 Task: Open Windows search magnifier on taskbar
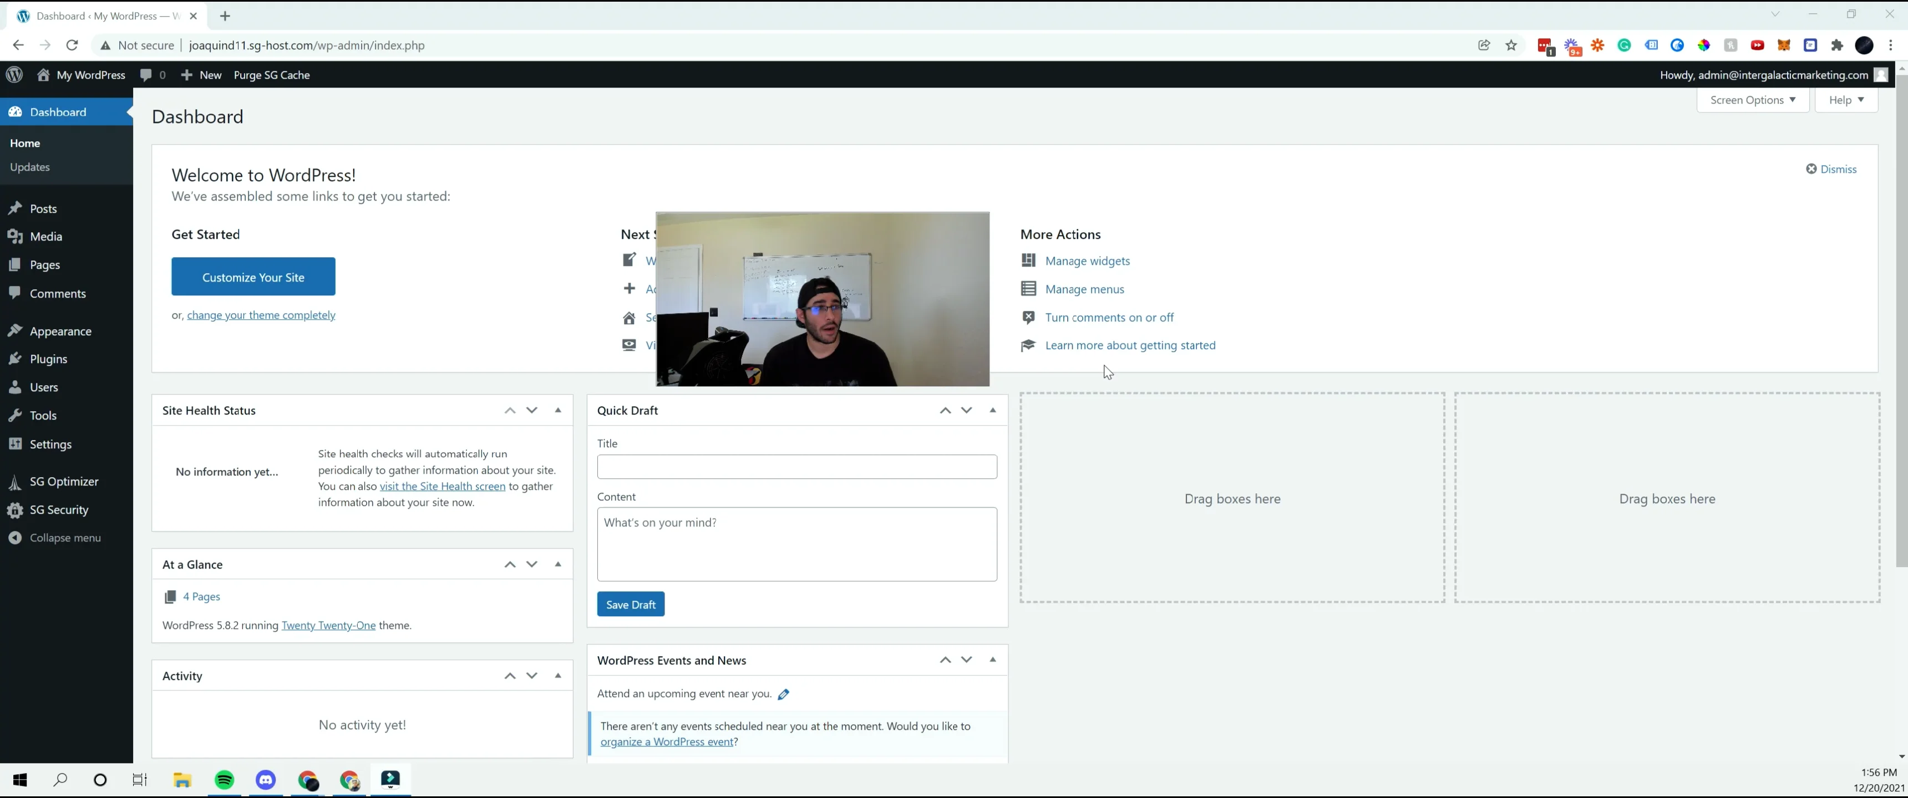click(60, 780)
